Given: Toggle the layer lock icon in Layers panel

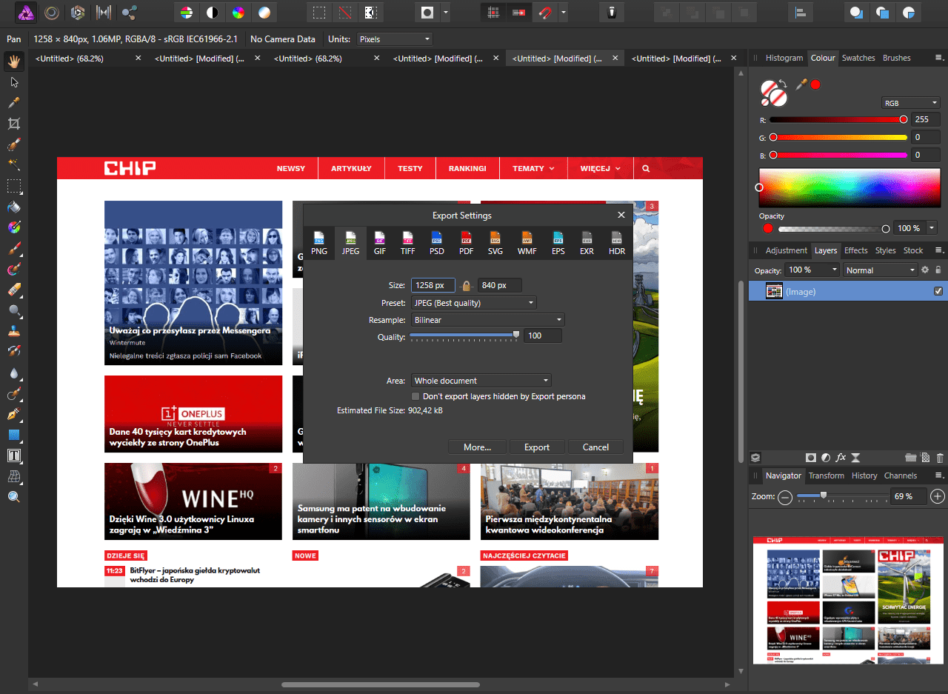Looking at the screenshot, I should 938,270.
